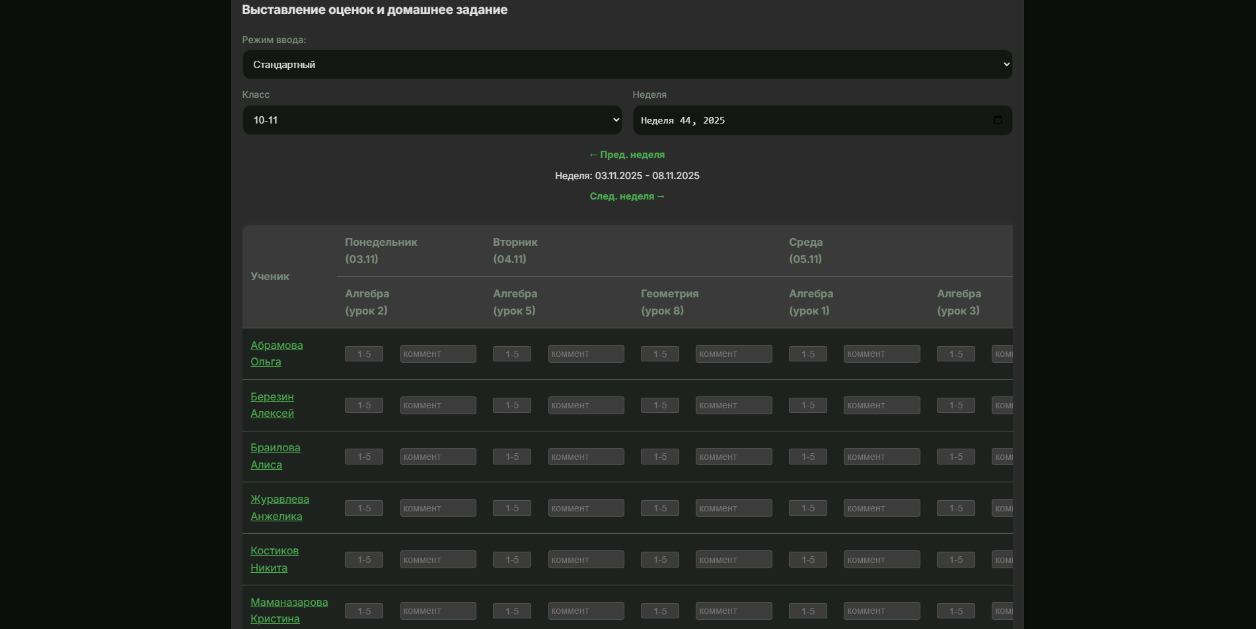The height and width of the screenshot is (629, 1256).
Task: Click Маманазарова's Monday Algebra grade field
Action: (x=364, y=611)
